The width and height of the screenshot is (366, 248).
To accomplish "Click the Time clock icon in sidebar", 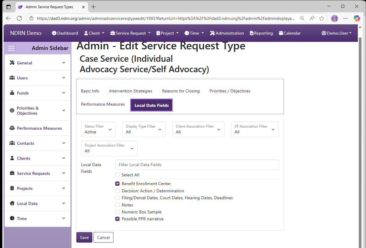I will [12, 218].
